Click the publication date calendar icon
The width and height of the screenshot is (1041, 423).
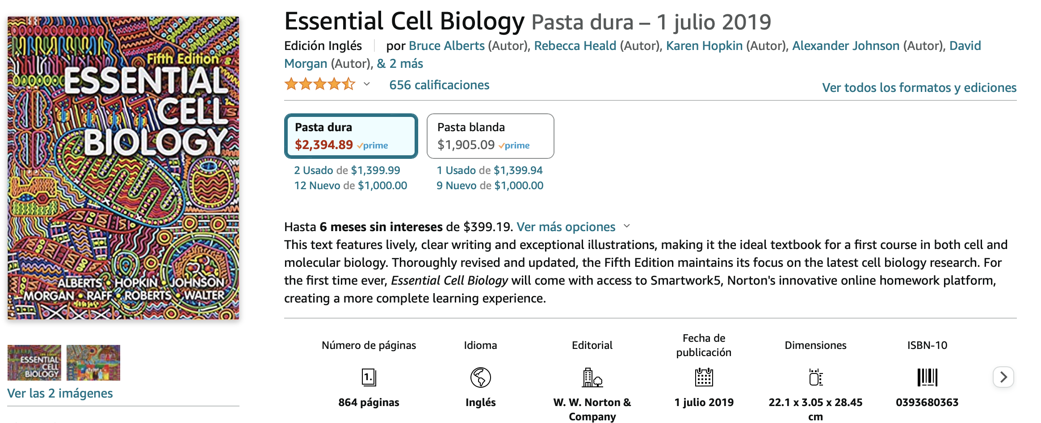(x=704, y=377)
